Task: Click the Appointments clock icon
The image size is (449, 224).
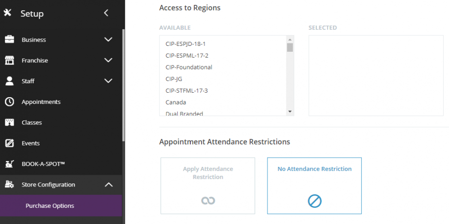Action: [9, 102]
